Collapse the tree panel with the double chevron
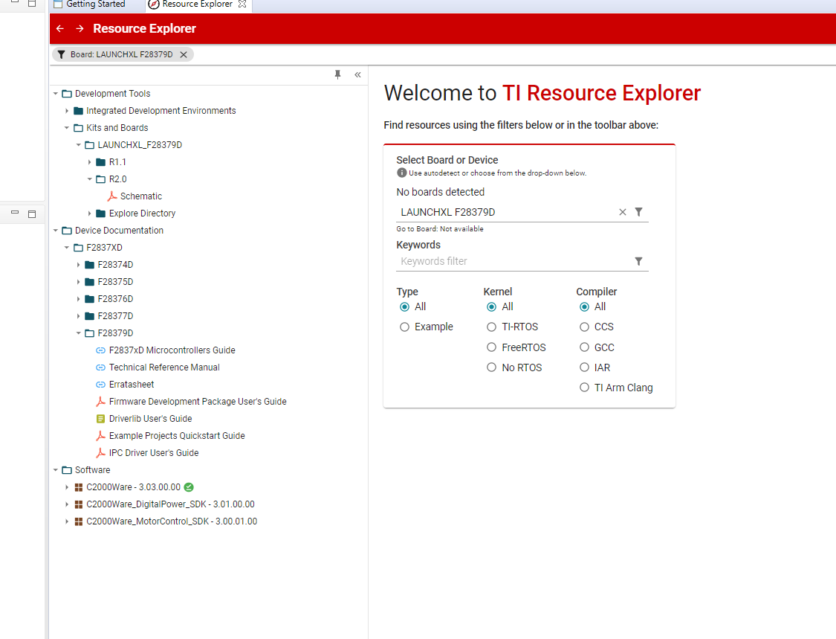 (x=357, y=74)
